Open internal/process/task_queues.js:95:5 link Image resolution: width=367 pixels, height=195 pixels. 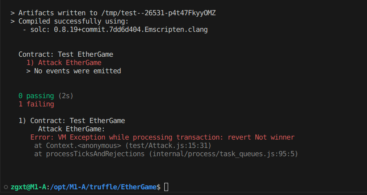[x=222, y=154]
